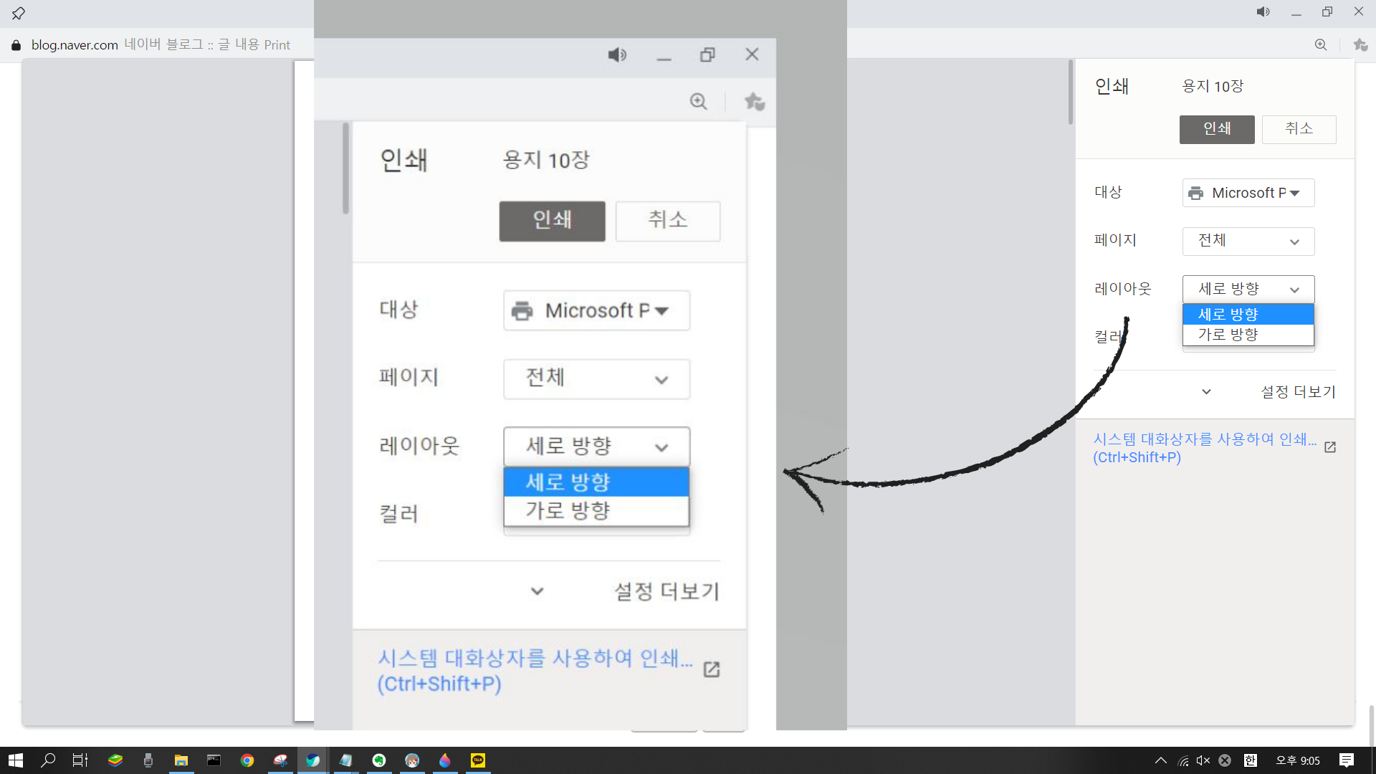Launch Chrome from the taskbar
Image resolution: width=1376 pixels, height=774 pixels.
[x=247, y=760]
